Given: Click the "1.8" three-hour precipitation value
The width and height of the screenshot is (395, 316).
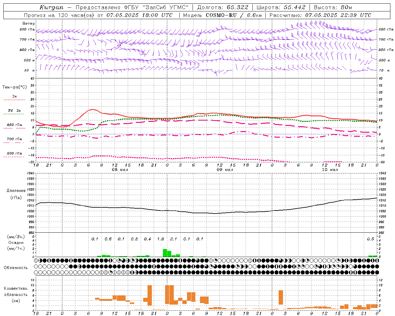Looking at the screenshot, I should pos(160,239).
